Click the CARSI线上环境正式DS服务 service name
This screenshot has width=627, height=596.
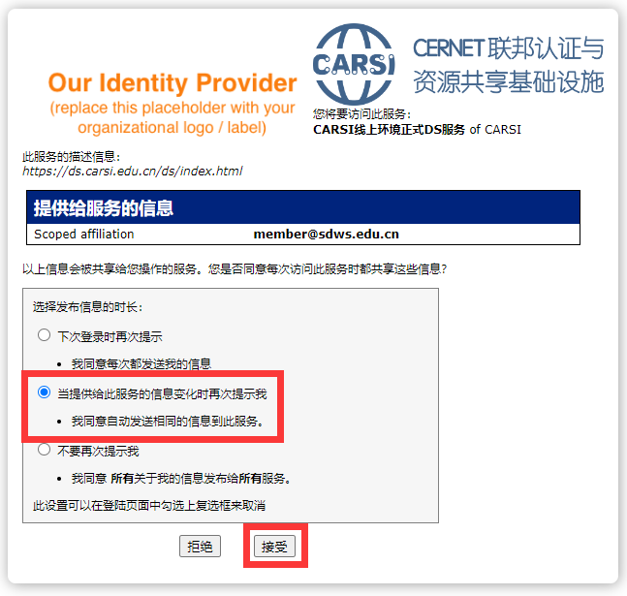tap(389, 130)
